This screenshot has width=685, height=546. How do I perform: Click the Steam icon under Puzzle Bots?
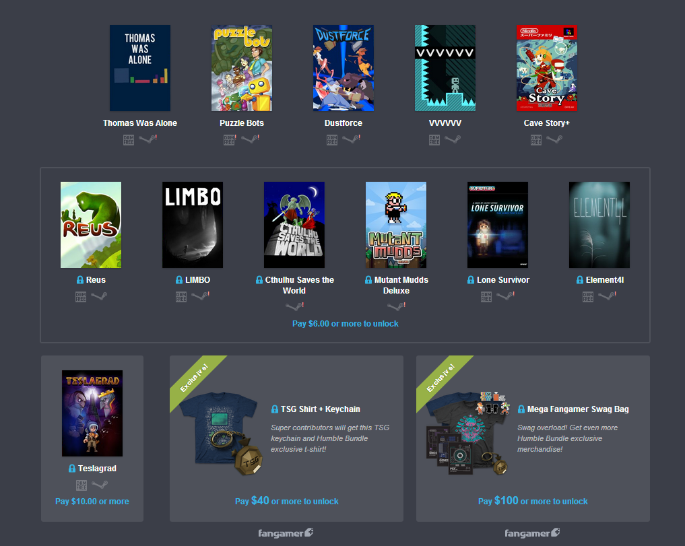pos(249,139)
